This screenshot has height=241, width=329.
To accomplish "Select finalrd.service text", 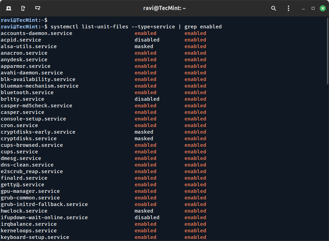I will [x=24, y=178].
